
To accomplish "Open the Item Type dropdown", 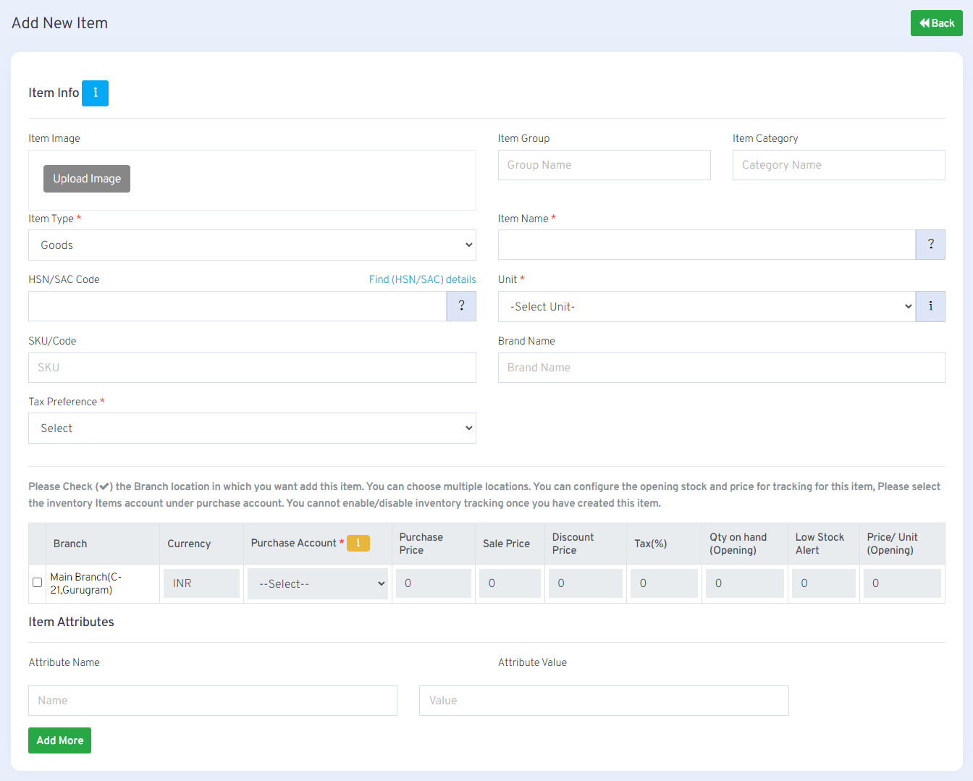I will tap(252, 245).
